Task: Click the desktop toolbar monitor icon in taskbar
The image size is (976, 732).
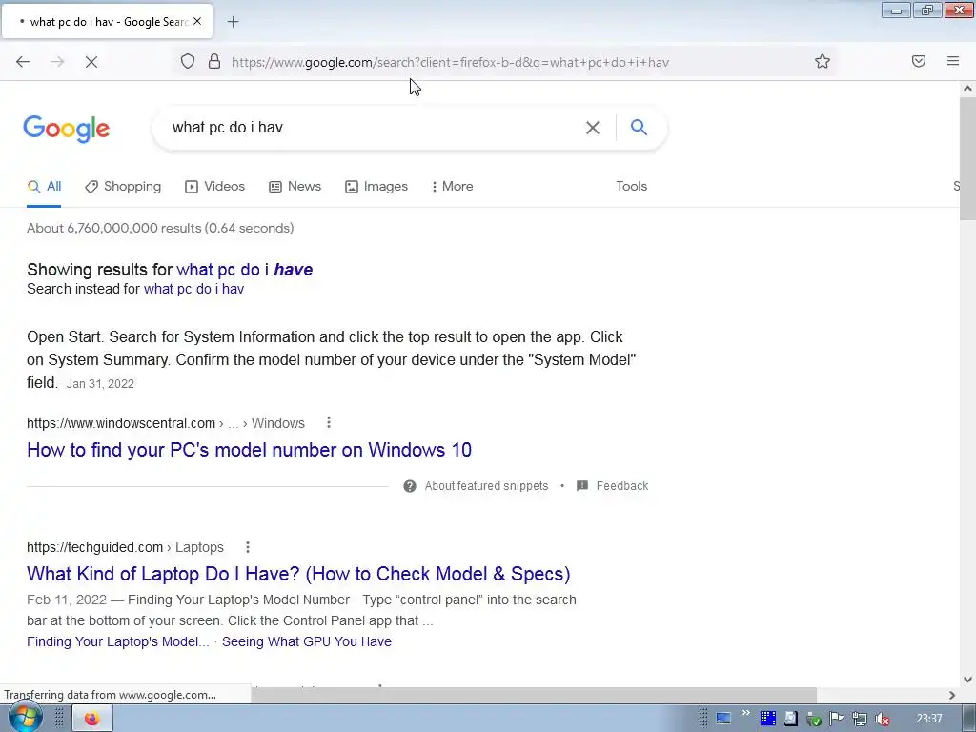Action: coord(722,719)
